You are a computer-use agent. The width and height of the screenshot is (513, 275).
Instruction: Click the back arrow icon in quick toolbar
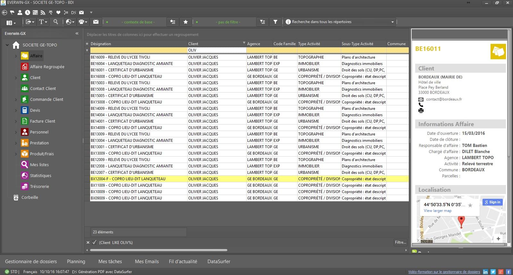4,12
